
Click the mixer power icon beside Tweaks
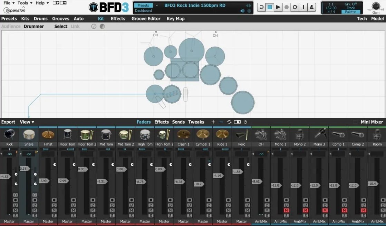[245, 122]
